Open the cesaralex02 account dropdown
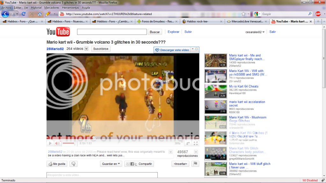Screen dimensions: 326x183 (x=255, y=32)
